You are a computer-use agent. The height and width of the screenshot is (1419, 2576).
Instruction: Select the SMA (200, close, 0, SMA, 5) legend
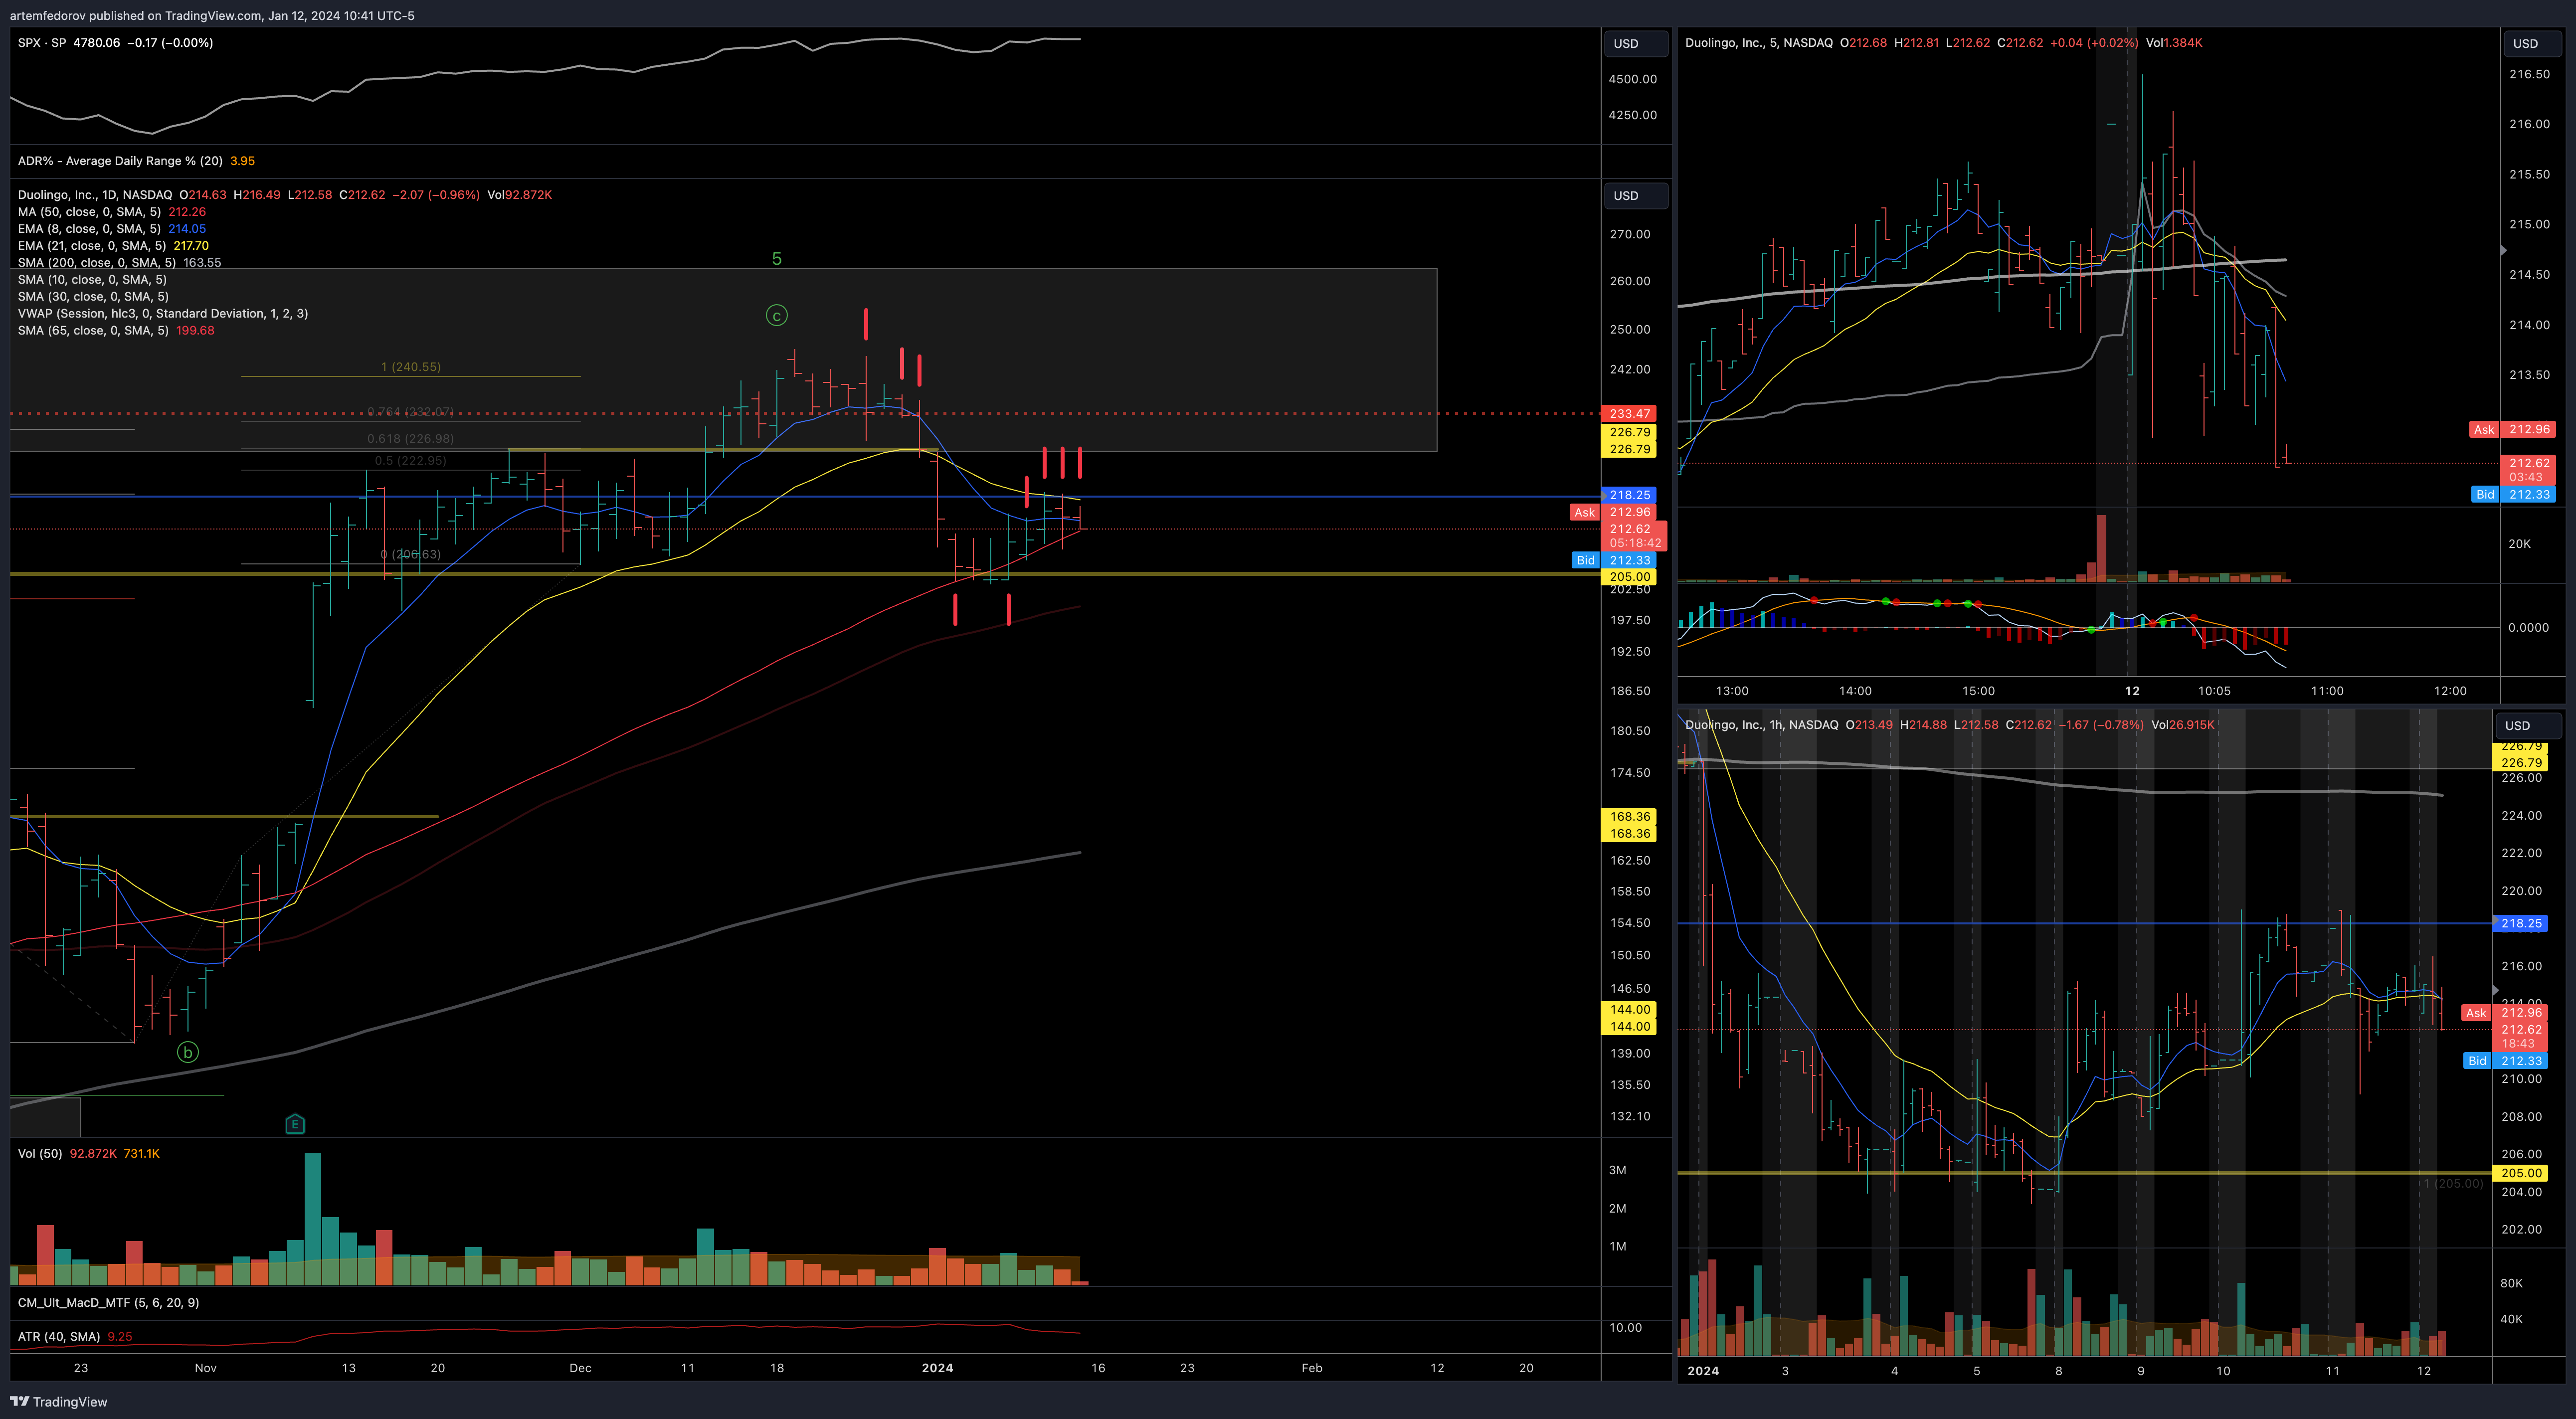[97, 263]
